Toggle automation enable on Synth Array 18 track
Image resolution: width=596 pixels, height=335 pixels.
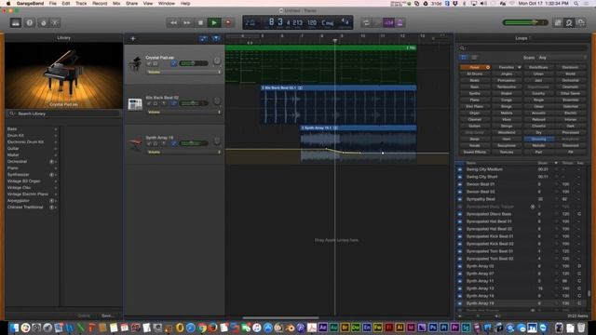click(174, 143)
